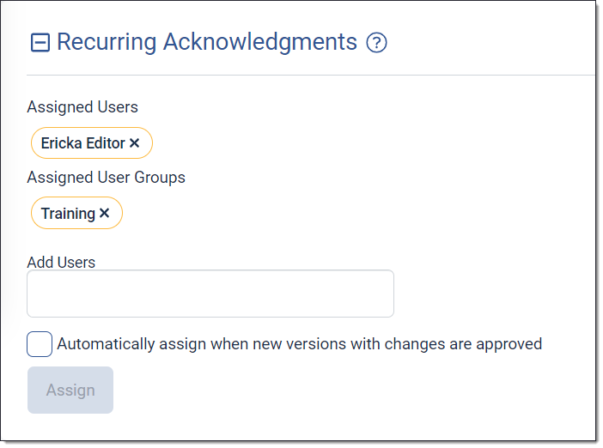
Task: Remove the Training user group
Action: [105, 214]
